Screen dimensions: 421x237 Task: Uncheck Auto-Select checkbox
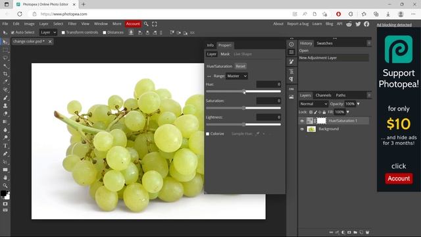coord(12,32)
